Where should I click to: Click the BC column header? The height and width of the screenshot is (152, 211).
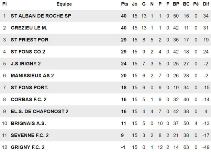coord(186,4)
